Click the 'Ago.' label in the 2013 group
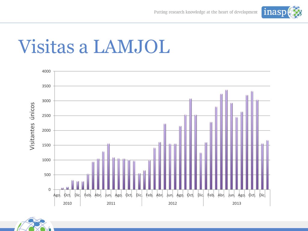 coord(242,195)
